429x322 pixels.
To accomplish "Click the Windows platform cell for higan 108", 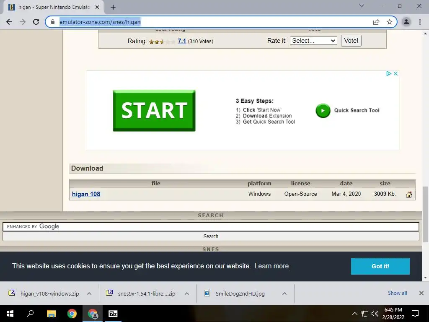I will tap(259, 194).
